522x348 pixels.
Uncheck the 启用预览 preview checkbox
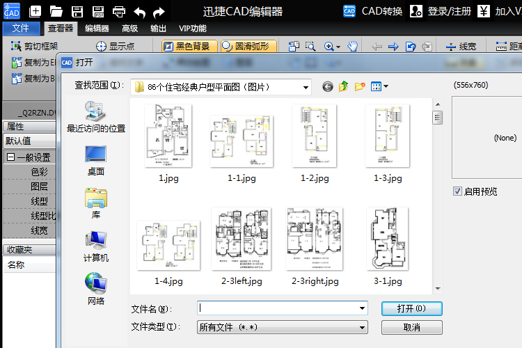(x=457, y=191)
